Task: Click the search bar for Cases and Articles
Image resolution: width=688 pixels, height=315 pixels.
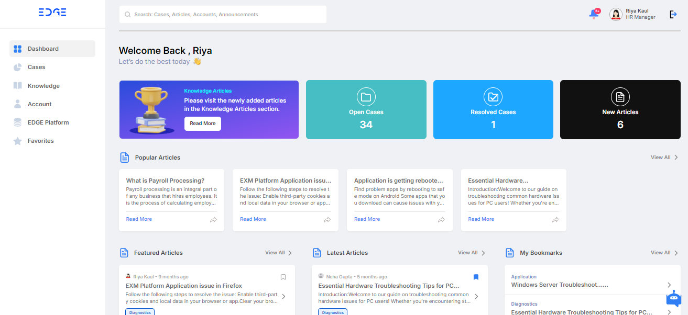Action: point(222,14)
